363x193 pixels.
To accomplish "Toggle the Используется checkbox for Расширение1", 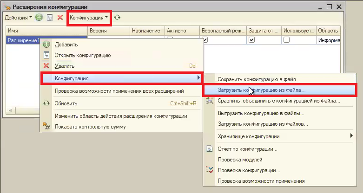I will (x=287, y=40).
